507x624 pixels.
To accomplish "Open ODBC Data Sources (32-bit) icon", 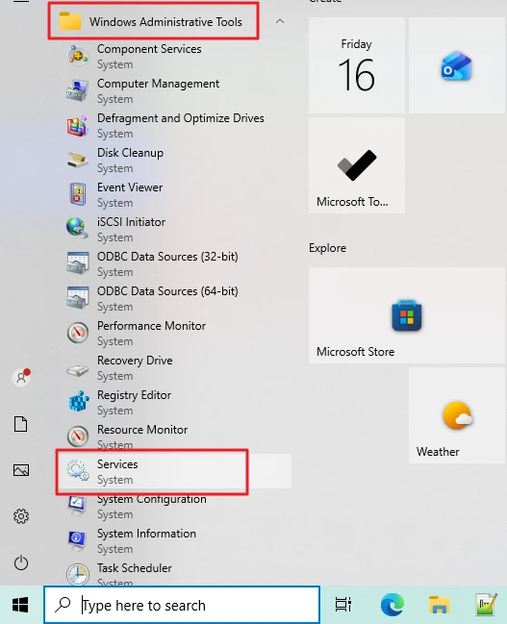I will coord(78,263).
